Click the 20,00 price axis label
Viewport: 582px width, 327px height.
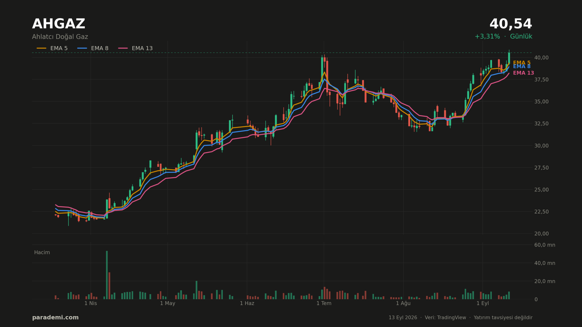click(541, 234)
